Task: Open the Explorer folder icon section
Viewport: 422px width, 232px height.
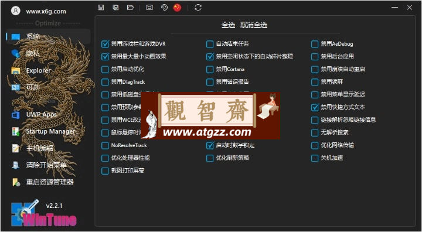Action: (16, 70)
